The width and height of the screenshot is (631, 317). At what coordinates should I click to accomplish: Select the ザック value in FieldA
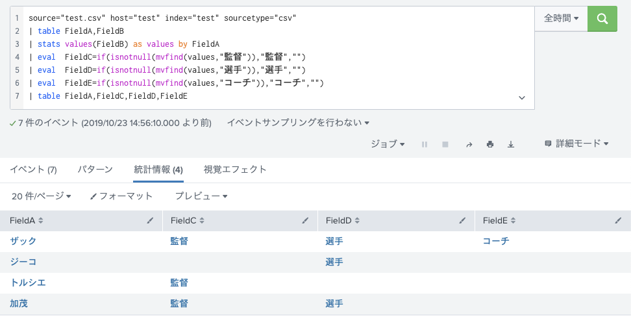(23, 241)
